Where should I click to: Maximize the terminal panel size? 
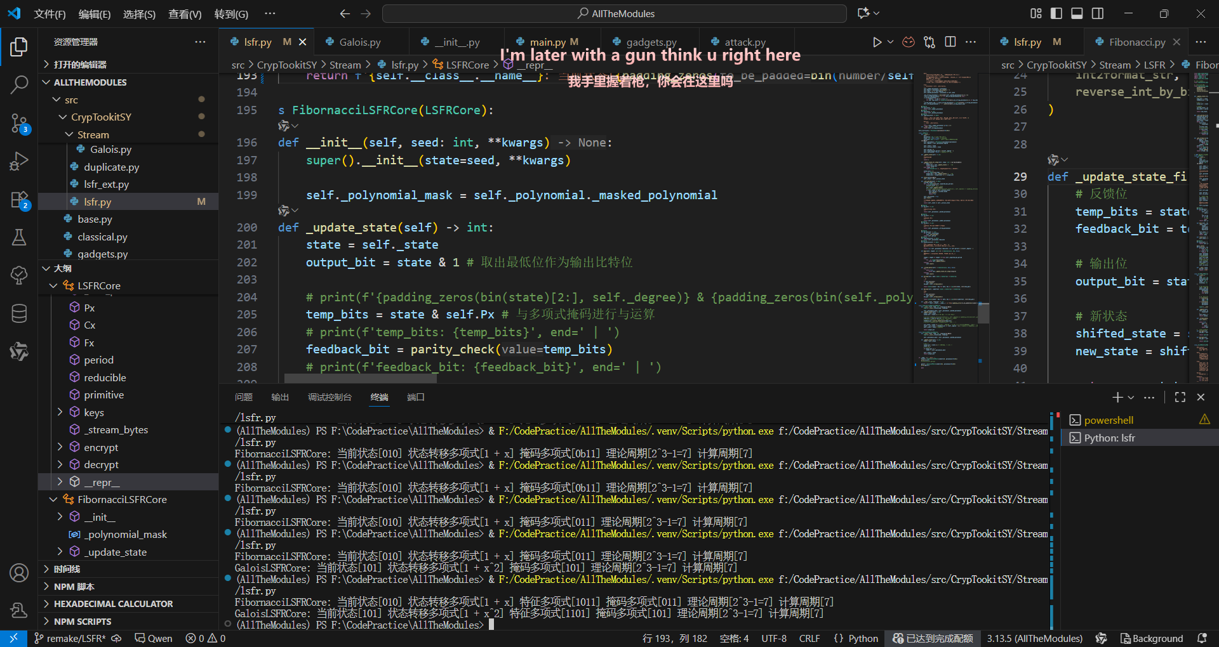click(x=1180, y=397)
